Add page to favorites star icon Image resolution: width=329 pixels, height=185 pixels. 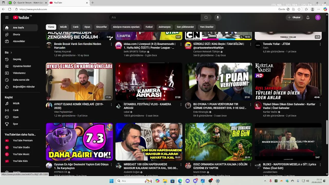299,9
